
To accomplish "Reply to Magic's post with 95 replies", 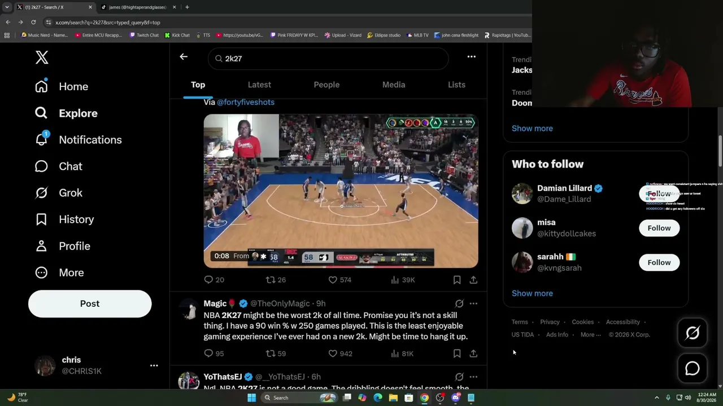I will (x=214, y=354).
